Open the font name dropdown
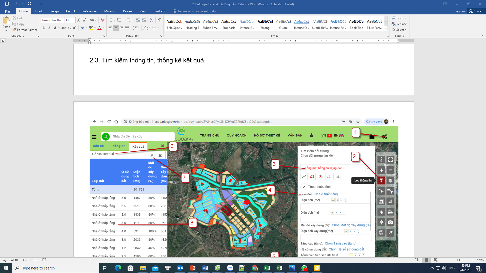The height and width of the screenshot is (273, 486). [63, 20]
